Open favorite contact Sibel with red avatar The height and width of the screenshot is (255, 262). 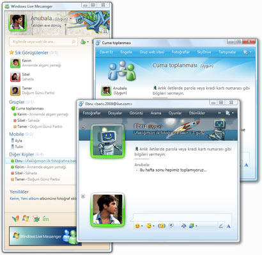22,77
